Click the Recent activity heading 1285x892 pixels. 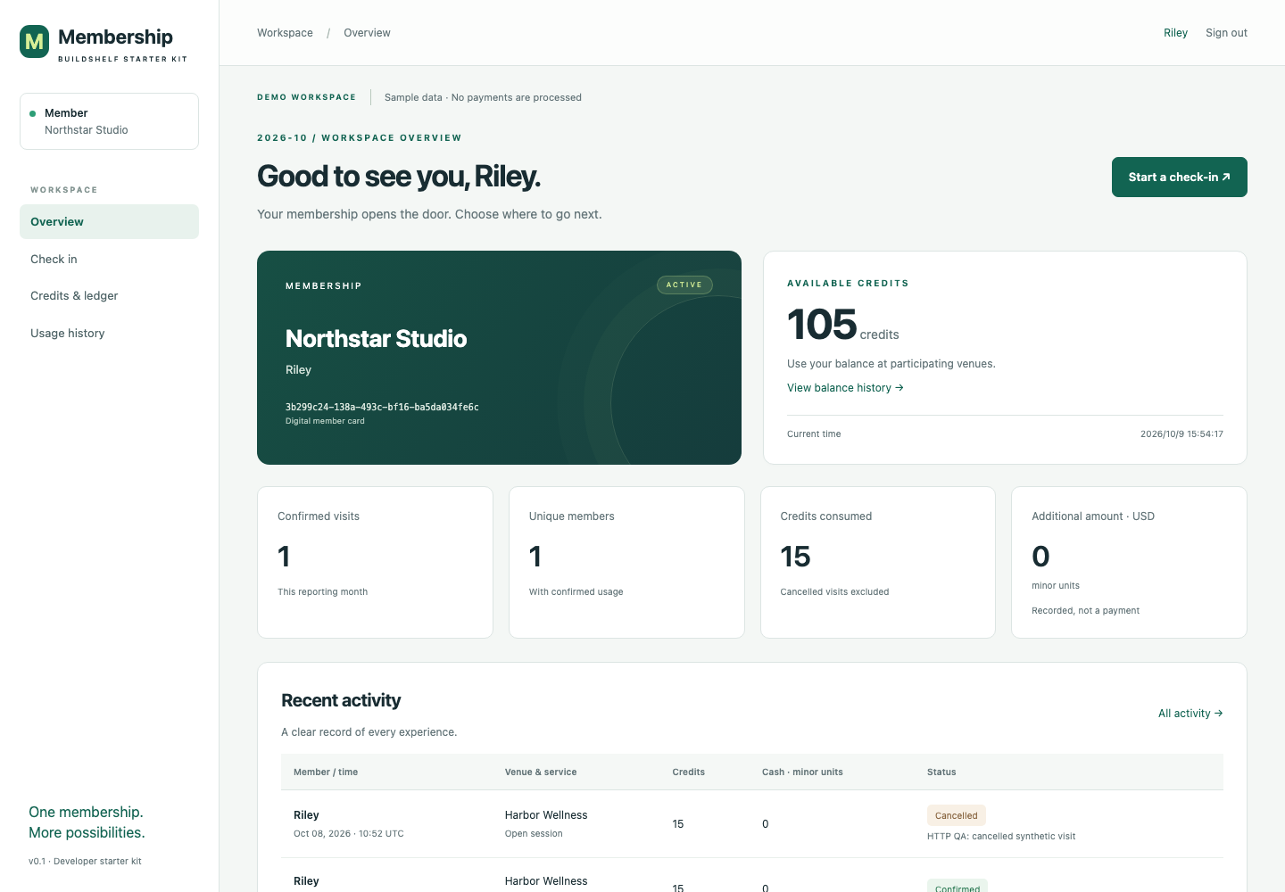[x=341, y=700]
